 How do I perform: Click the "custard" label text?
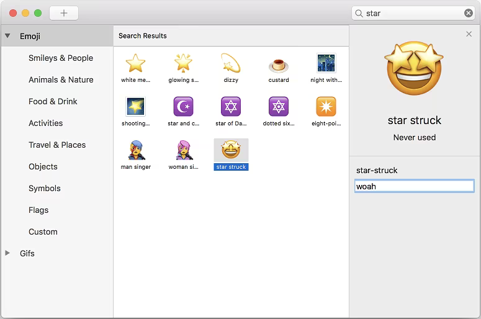[279, 80]
